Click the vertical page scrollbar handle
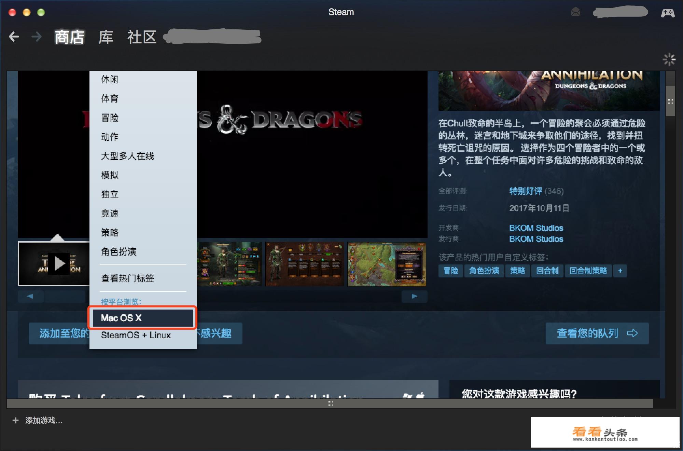 pyautogui.click(x=670, y=101)
